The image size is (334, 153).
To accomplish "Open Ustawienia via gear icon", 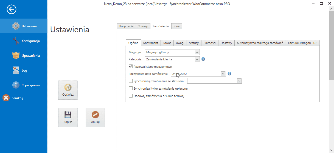I will coord(16,26).
